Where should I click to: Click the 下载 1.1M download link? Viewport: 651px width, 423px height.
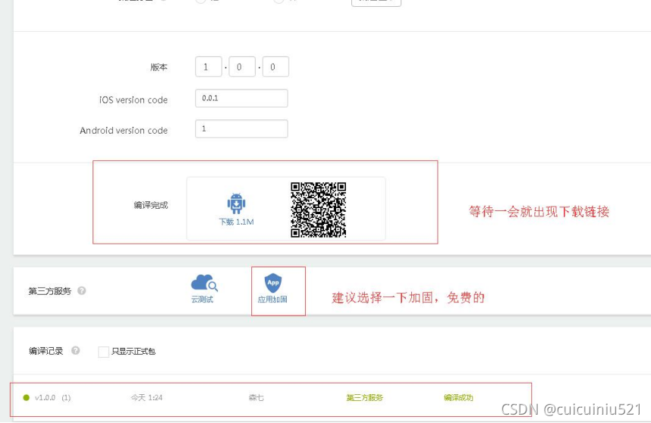click(x=236, y=222)
